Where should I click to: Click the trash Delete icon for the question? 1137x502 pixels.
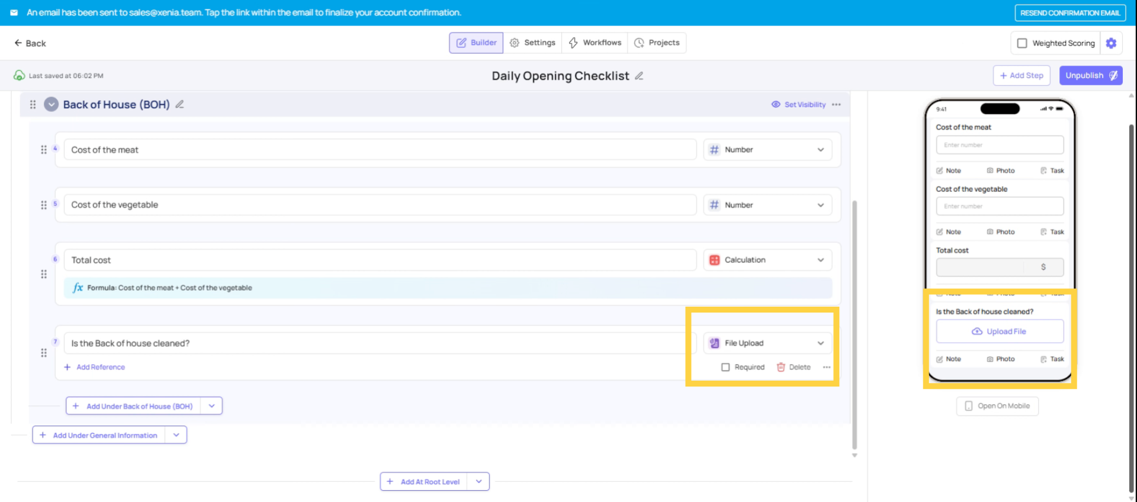click(781, 367)
